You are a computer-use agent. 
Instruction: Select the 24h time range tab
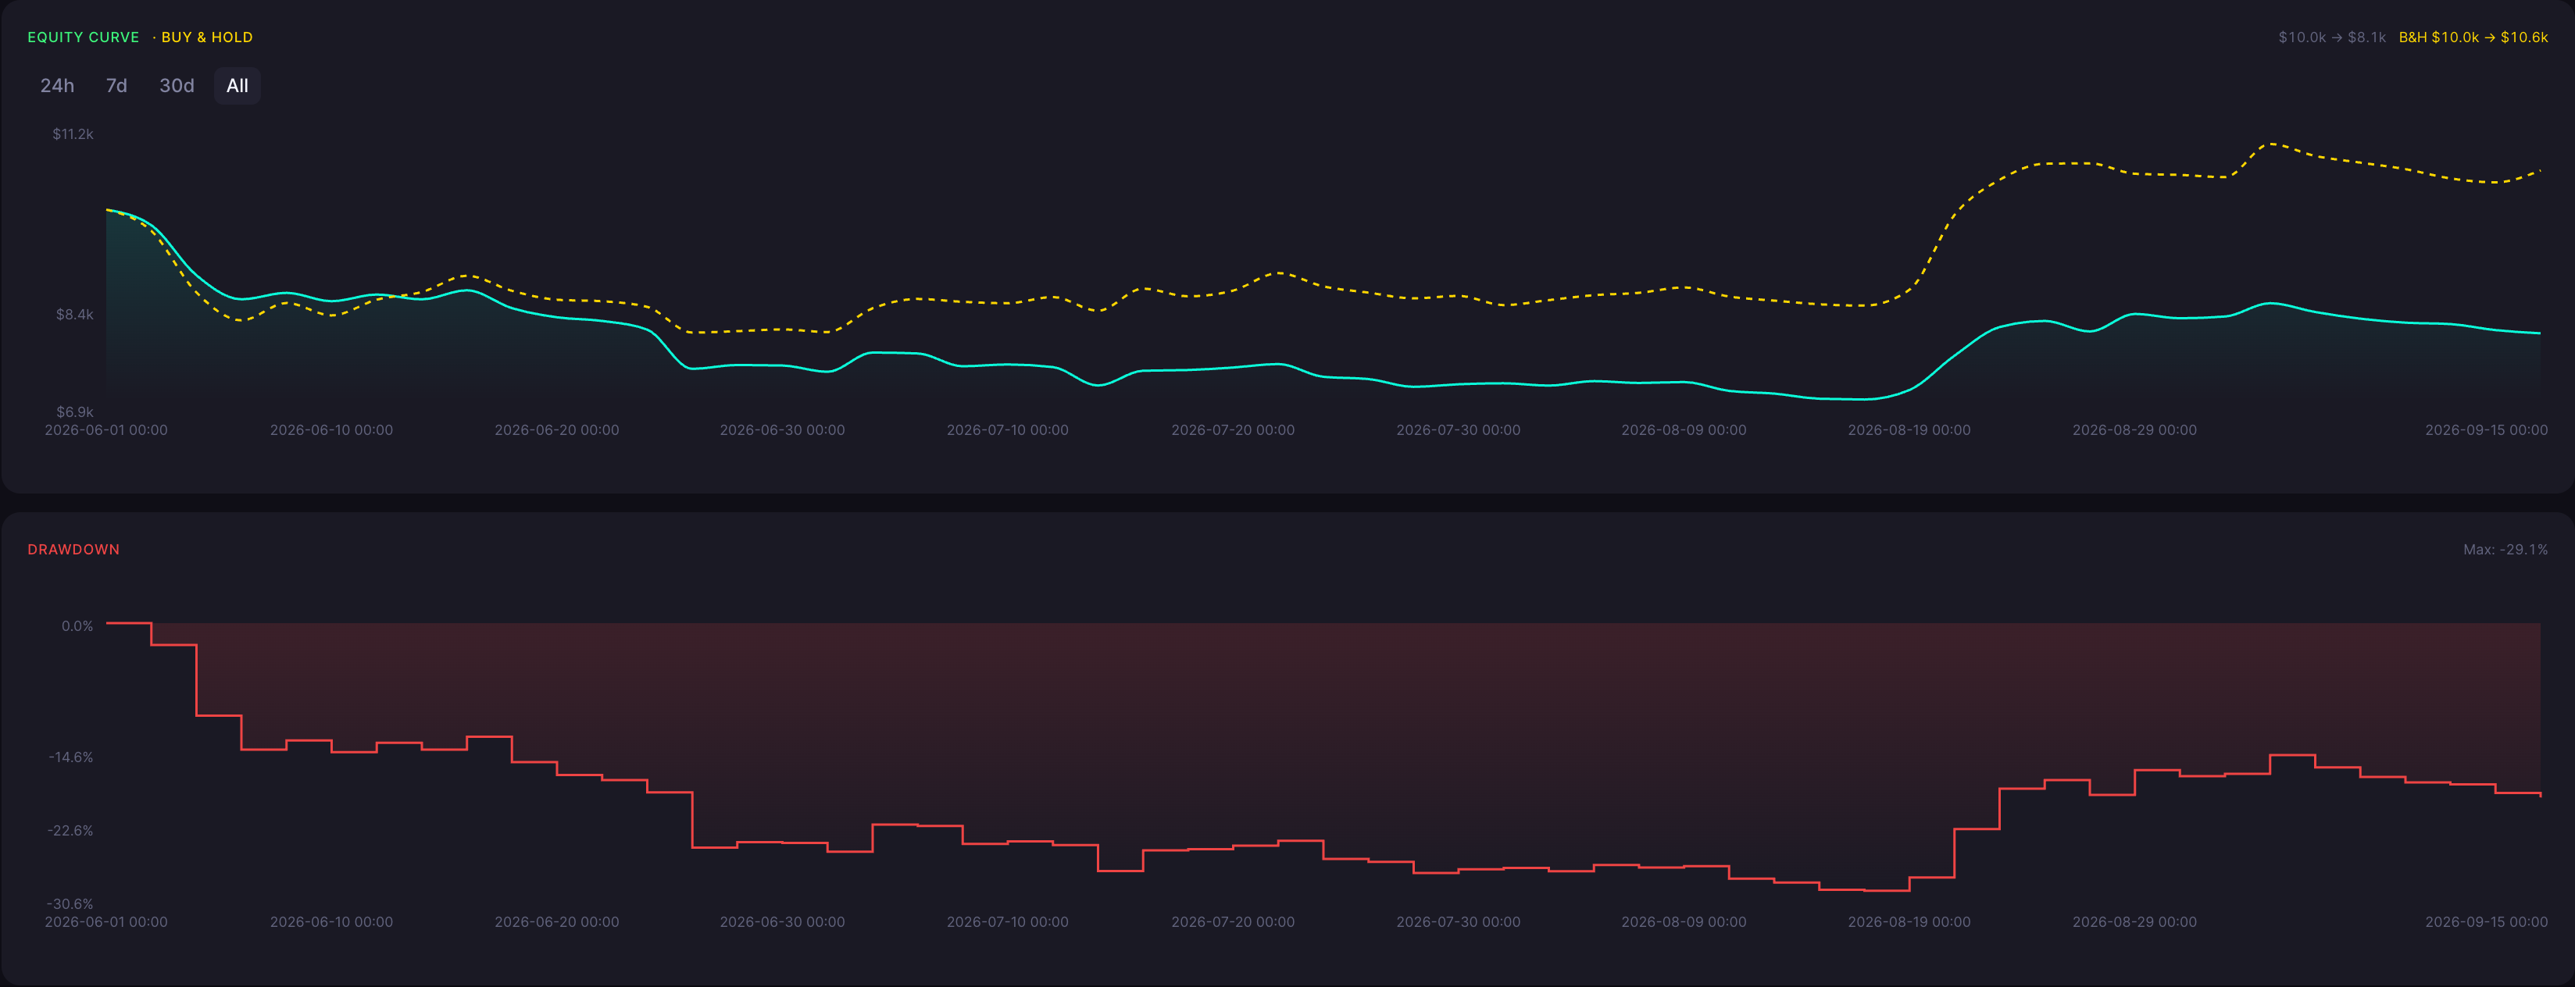point(57,86)
